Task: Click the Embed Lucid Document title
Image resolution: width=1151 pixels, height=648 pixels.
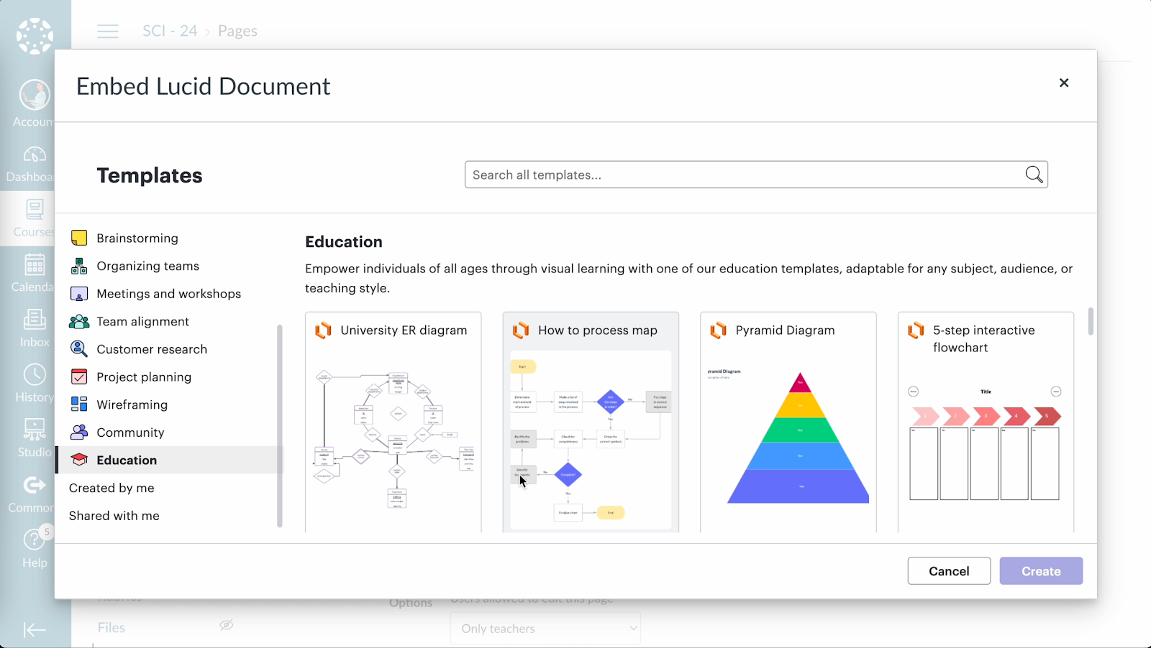Action: (x=204, y=86)
